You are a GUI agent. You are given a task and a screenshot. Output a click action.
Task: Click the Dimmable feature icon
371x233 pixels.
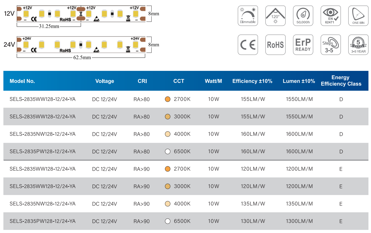248,16
